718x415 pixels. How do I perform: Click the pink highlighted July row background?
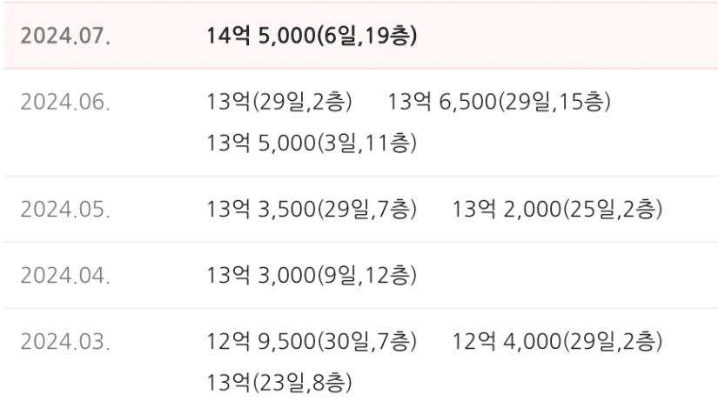tap(360, 36)
